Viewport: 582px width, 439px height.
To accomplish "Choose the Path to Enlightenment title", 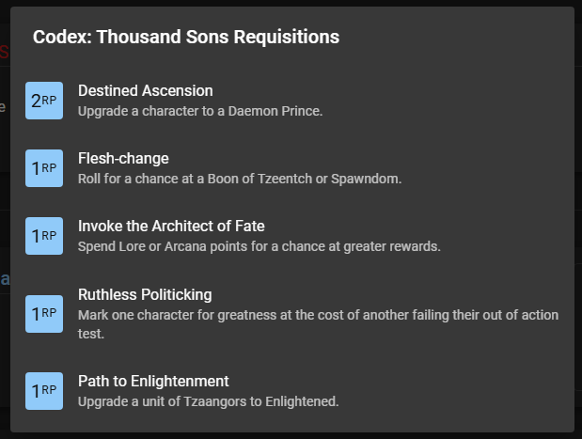I will click(x=153, y=382).
